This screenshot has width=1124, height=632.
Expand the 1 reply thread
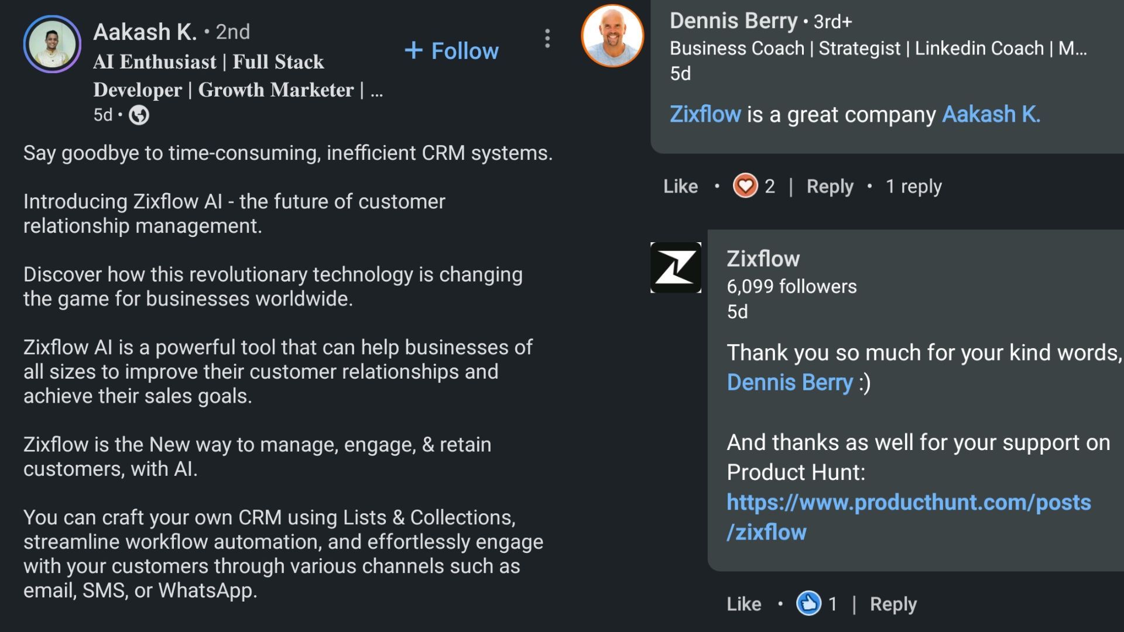pos(913,186)
